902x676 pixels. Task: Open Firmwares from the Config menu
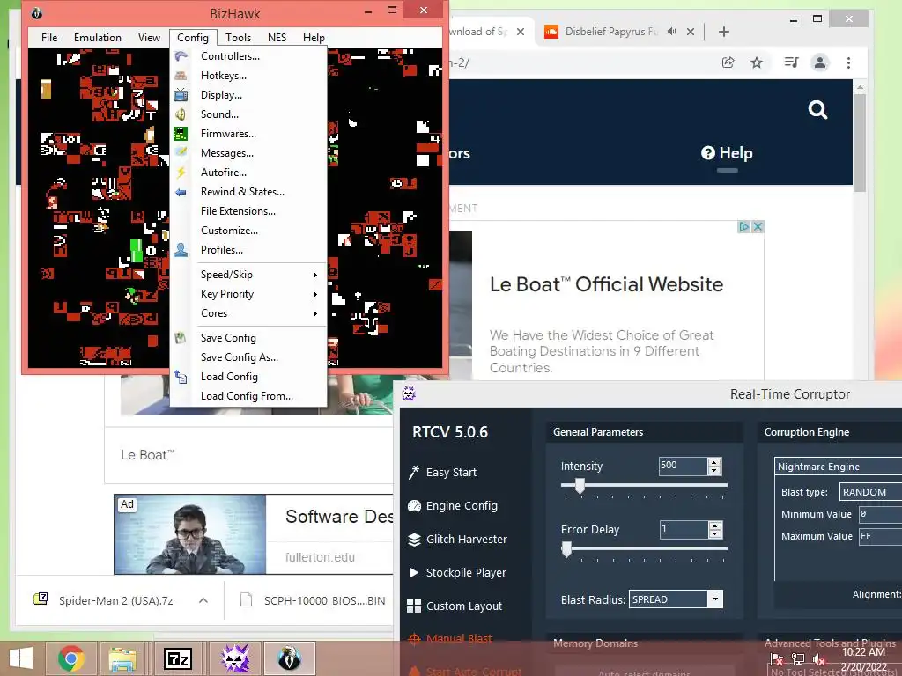(248, 134)
